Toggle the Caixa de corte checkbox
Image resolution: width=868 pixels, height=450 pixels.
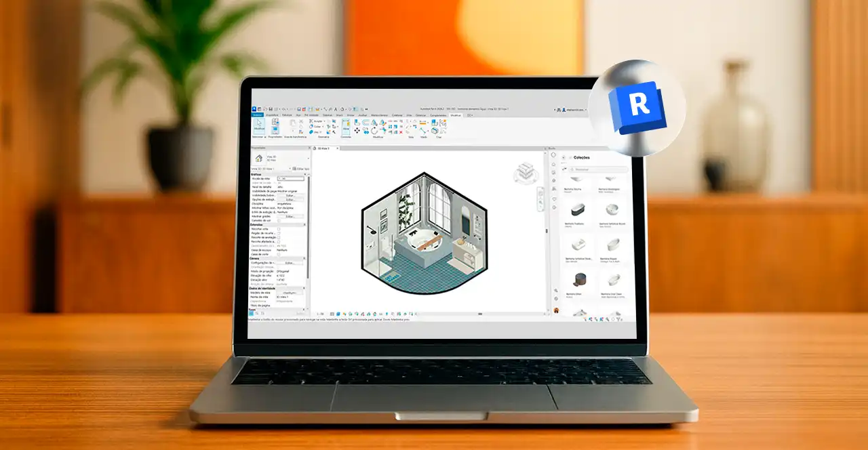(x=279, y=254)
